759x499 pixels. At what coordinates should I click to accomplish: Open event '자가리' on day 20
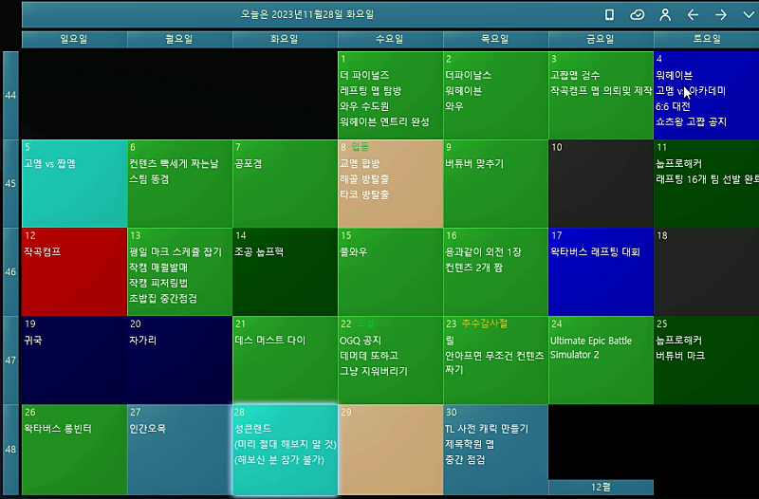(x=143, y=341)
